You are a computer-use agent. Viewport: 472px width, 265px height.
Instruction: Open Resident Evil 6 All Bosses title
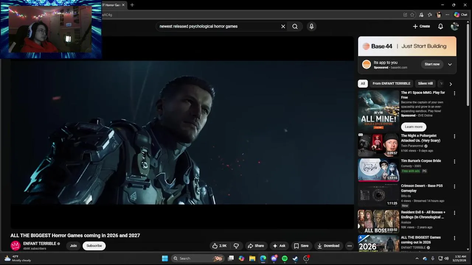pos(423,215)
